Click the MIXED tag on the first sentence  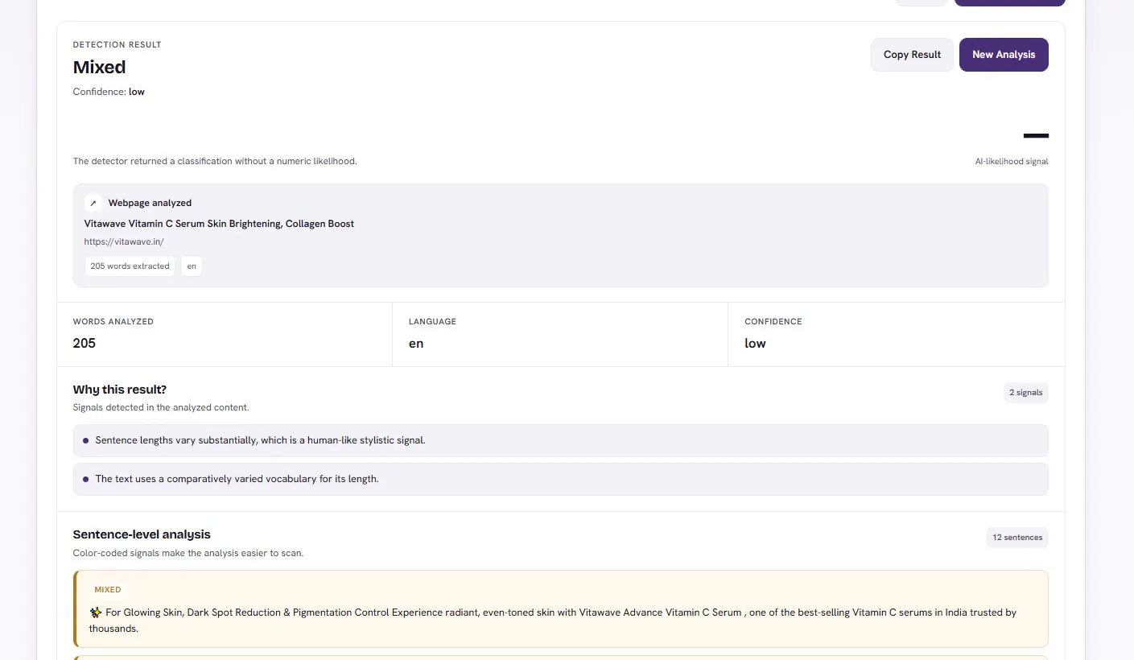pos(108,590)
